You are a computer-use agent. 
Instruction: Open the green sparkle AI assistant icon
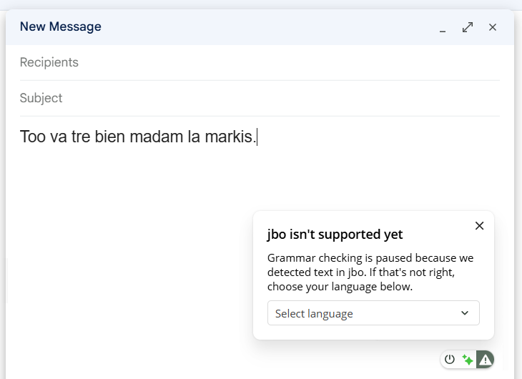tap(468, 360)
